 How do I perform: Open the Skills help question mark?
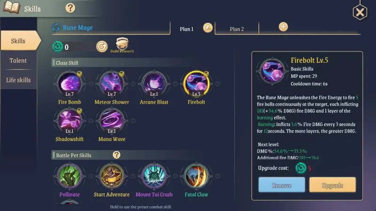click(70, 8)
